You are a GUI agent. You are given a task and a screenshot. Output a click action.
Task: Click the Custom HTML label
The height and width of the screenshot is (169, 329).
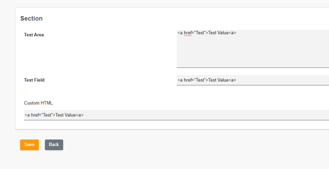[x=38, y=103]
